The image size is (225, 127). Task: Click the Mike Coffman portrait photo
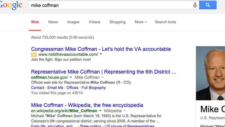click(x=211, y=73)
